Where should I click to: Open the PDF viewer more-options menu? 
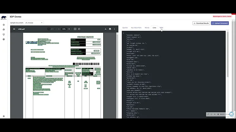(114, 29)
